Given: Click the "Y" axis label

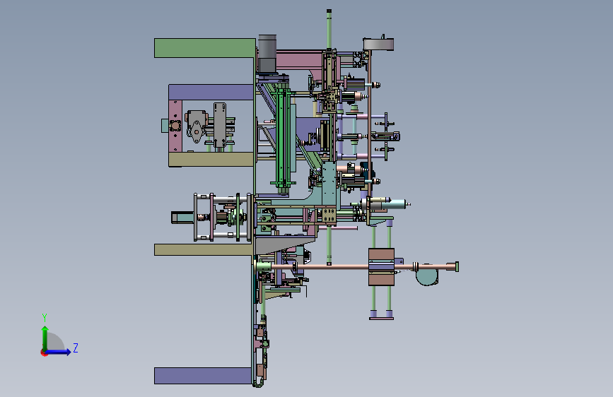Looking at the screenshot, I should pyautogui.click(x=45, y=317).
